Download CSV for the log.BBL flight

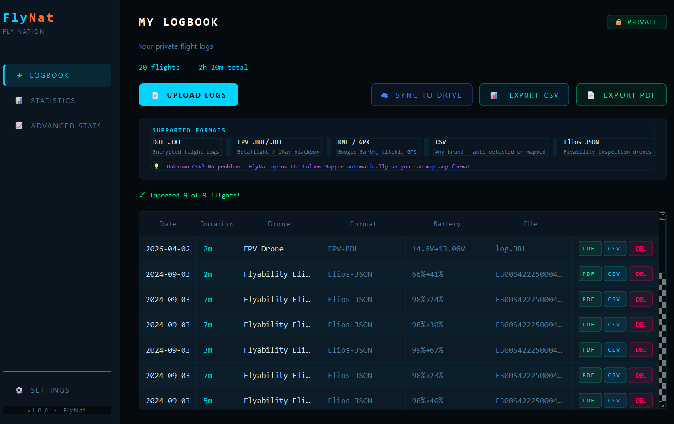(615, 249)
